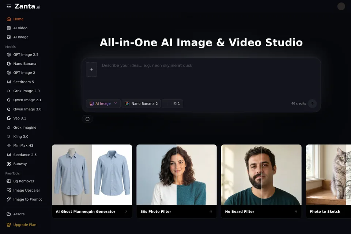Click the Image Upscaler icon
Image resolution: width=351 pixels, height=234 pixels.
pyautogui.click(x=9, y=190)
